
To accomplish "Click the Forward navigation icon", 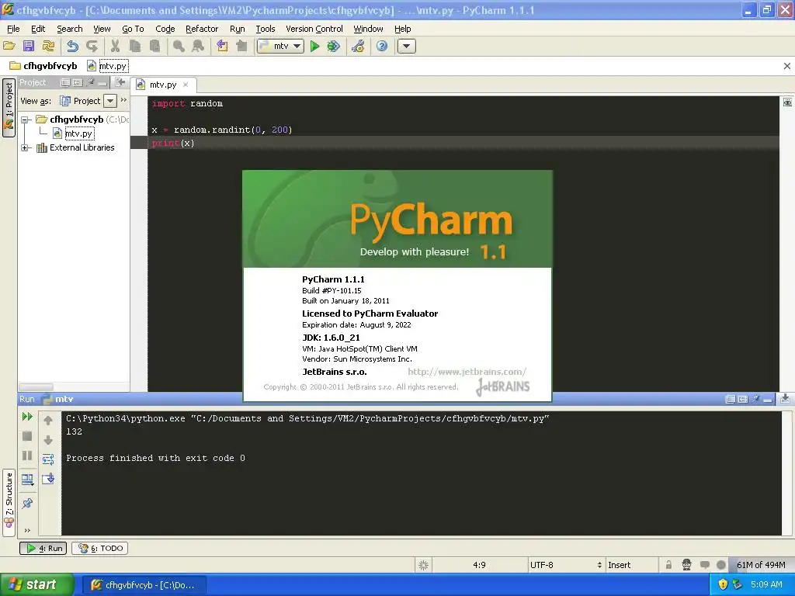I will pos(242,46).
